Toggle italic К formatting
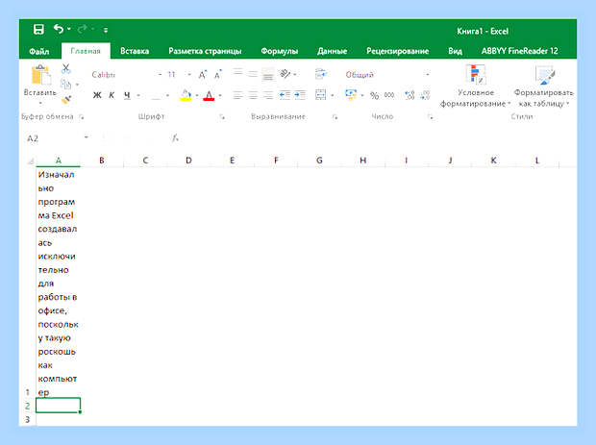 (112, 95)
